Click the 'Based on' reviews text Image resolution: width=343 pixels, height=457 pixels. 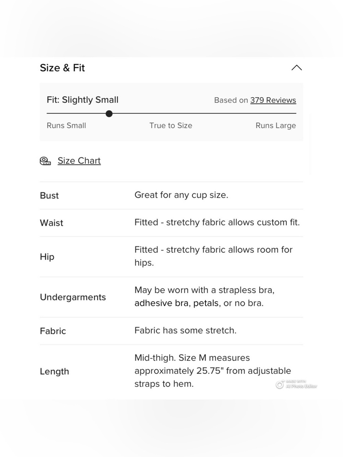[231, 100]
